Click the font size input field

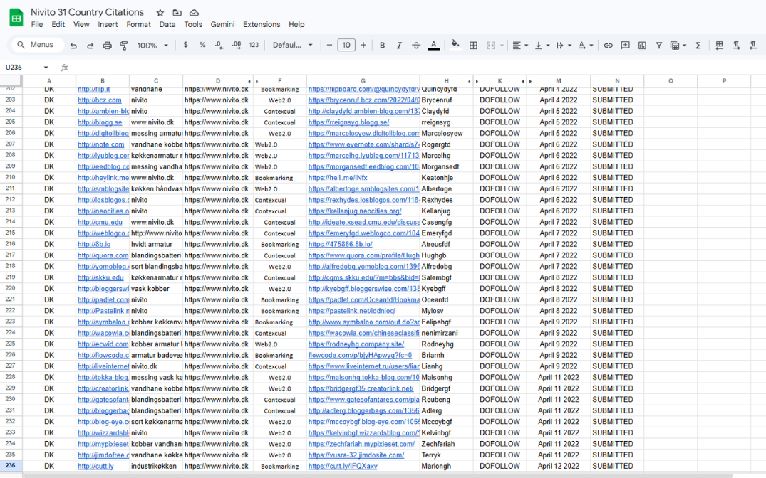tap(346, 45)
